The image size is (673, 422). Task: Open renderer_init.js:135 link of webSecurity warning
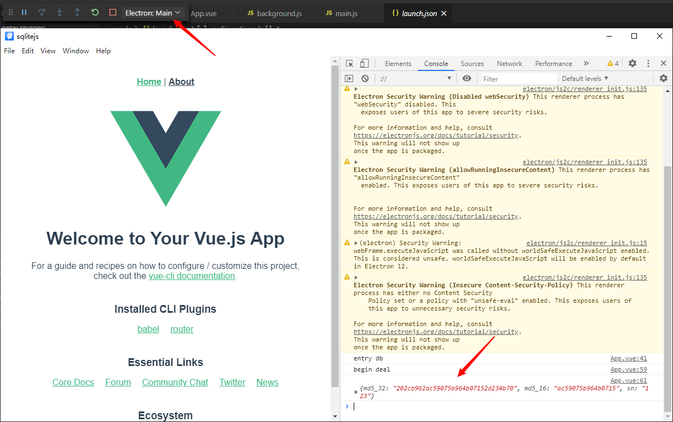585,89
